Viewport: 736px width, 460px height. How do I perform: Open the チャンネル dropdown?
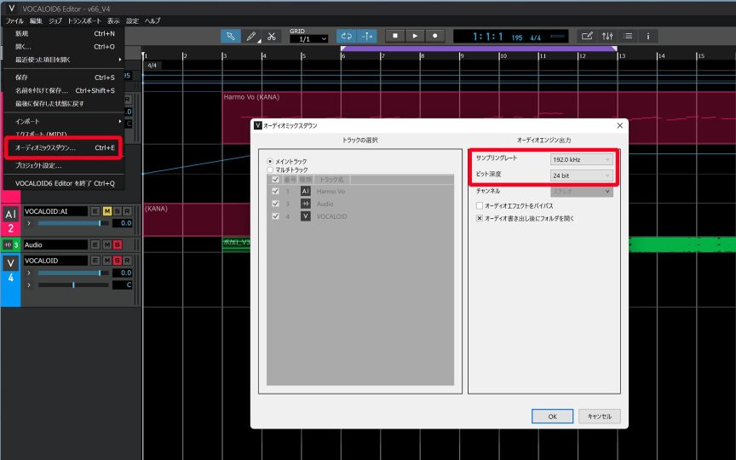581,192
